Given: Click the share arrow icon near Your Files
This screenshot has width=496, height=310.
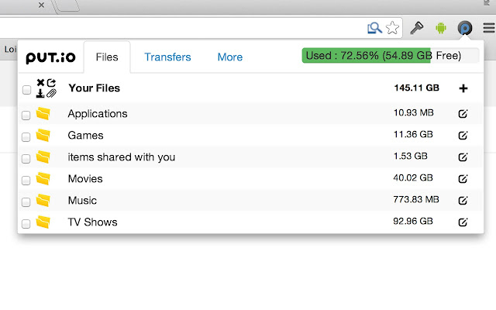Looking at the screenshot, I should tap(51, 83).
